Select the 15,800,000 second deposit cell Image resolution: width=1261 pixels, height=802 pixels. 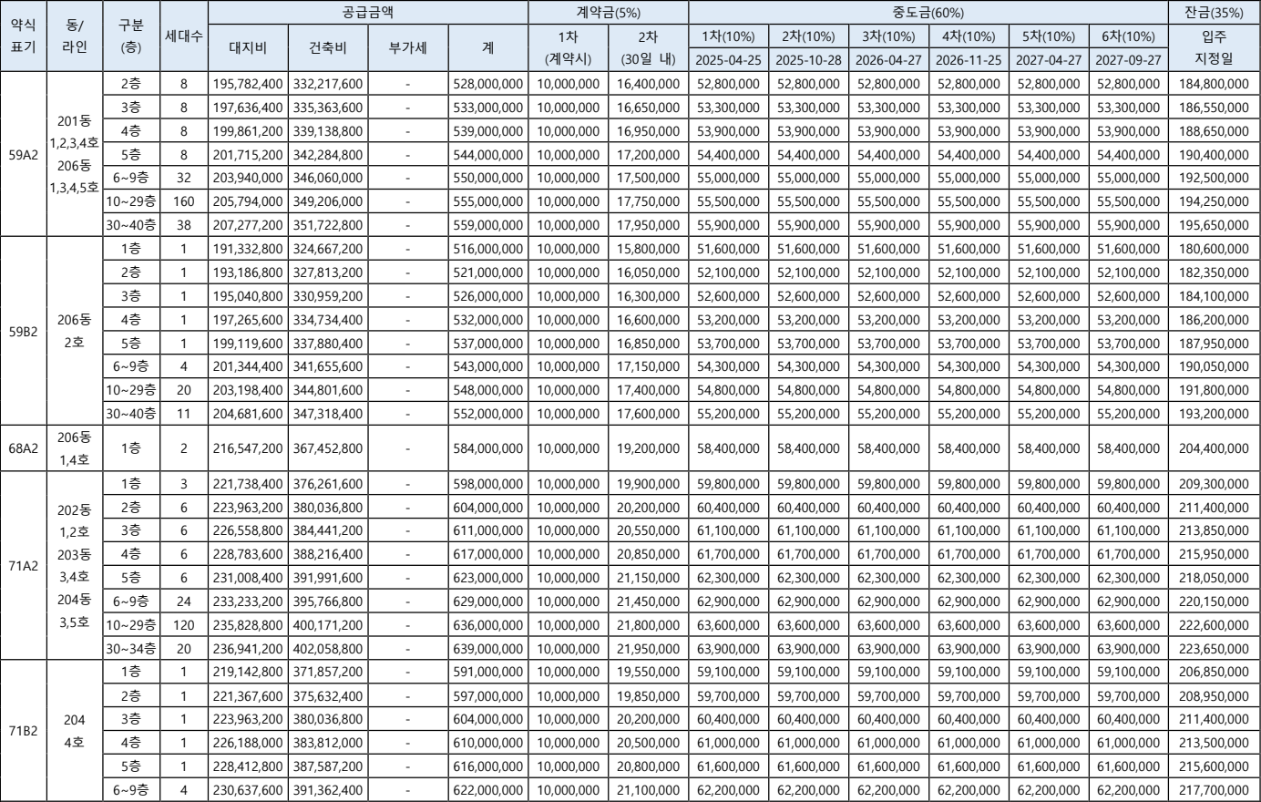point(649,247)
